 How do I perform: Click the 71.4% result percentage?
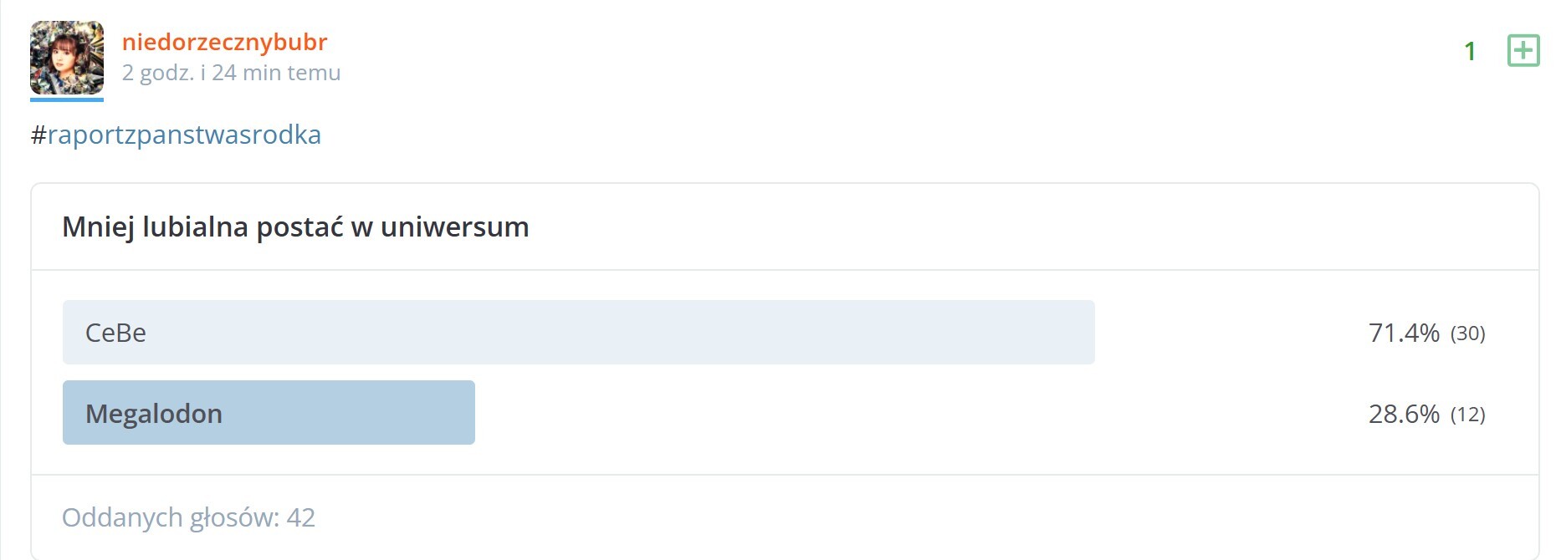[1403, 333]
